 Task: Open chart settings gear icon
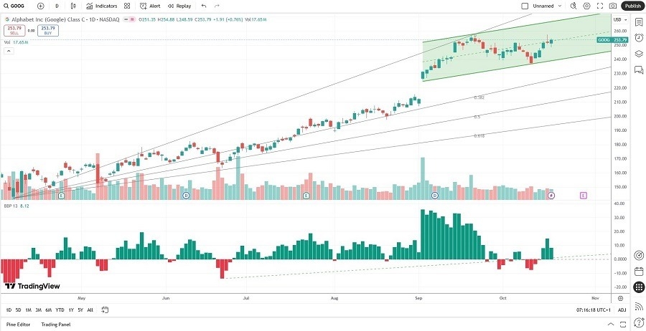point(586,6)
